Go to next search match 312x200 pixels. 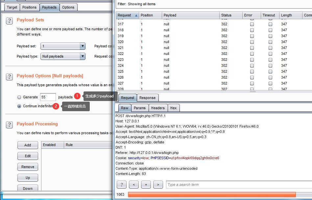158,185
